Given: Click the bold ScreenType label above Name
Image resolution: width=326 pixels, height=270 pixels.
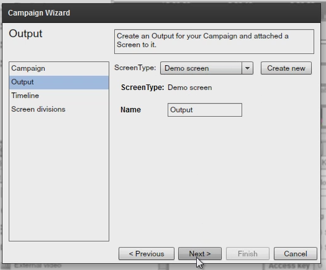Looking at the screenshot, I should click(x=143, y=88).
